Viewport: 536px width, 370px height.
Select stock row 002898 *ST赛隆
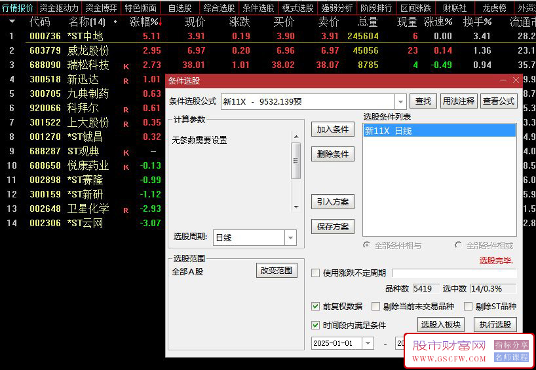[82, 180]
